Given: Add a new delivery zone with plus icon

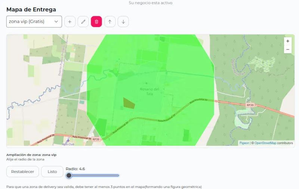Looking at the screenshot, I should click(x=70, y=22).
